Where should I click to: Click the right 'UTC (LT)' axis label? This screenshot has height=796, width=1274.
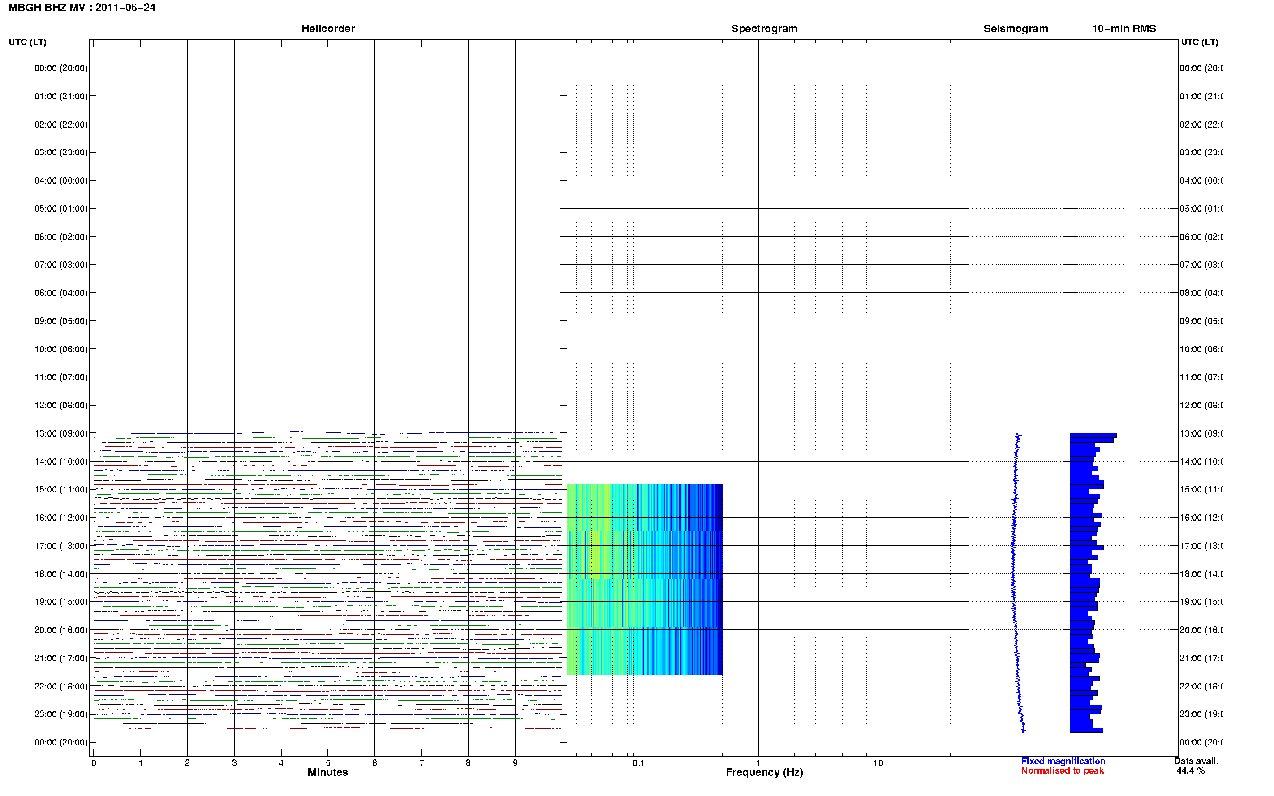1199,42
